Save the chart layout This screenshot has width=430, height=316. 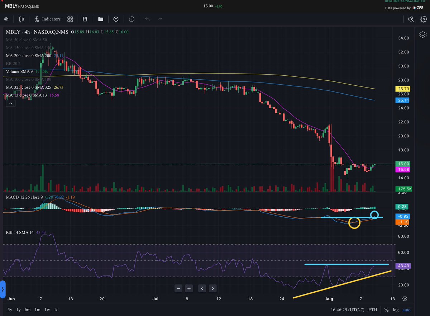85,19
